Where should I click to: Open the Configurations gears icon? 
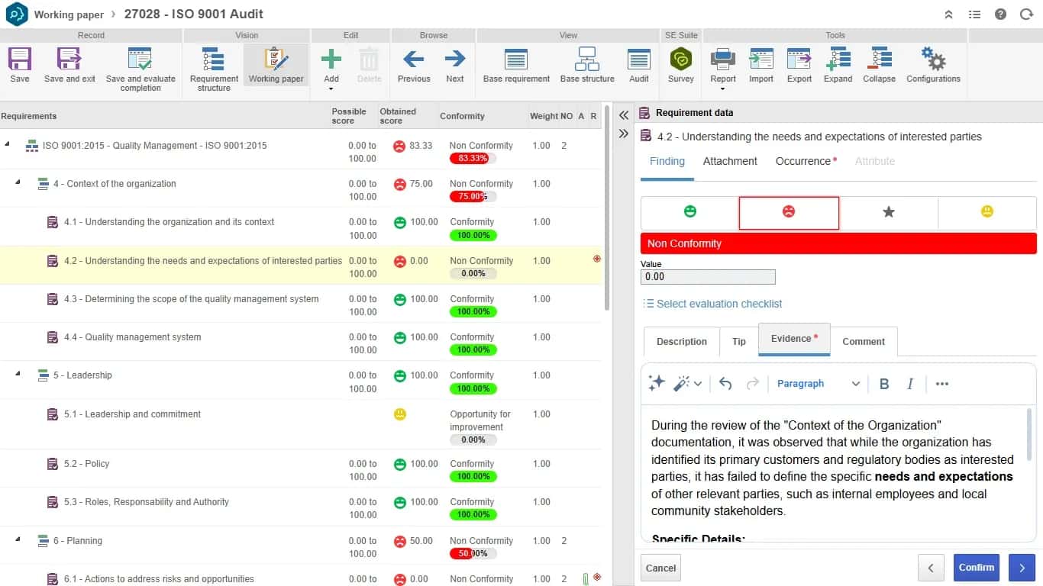tap(933, 60)
